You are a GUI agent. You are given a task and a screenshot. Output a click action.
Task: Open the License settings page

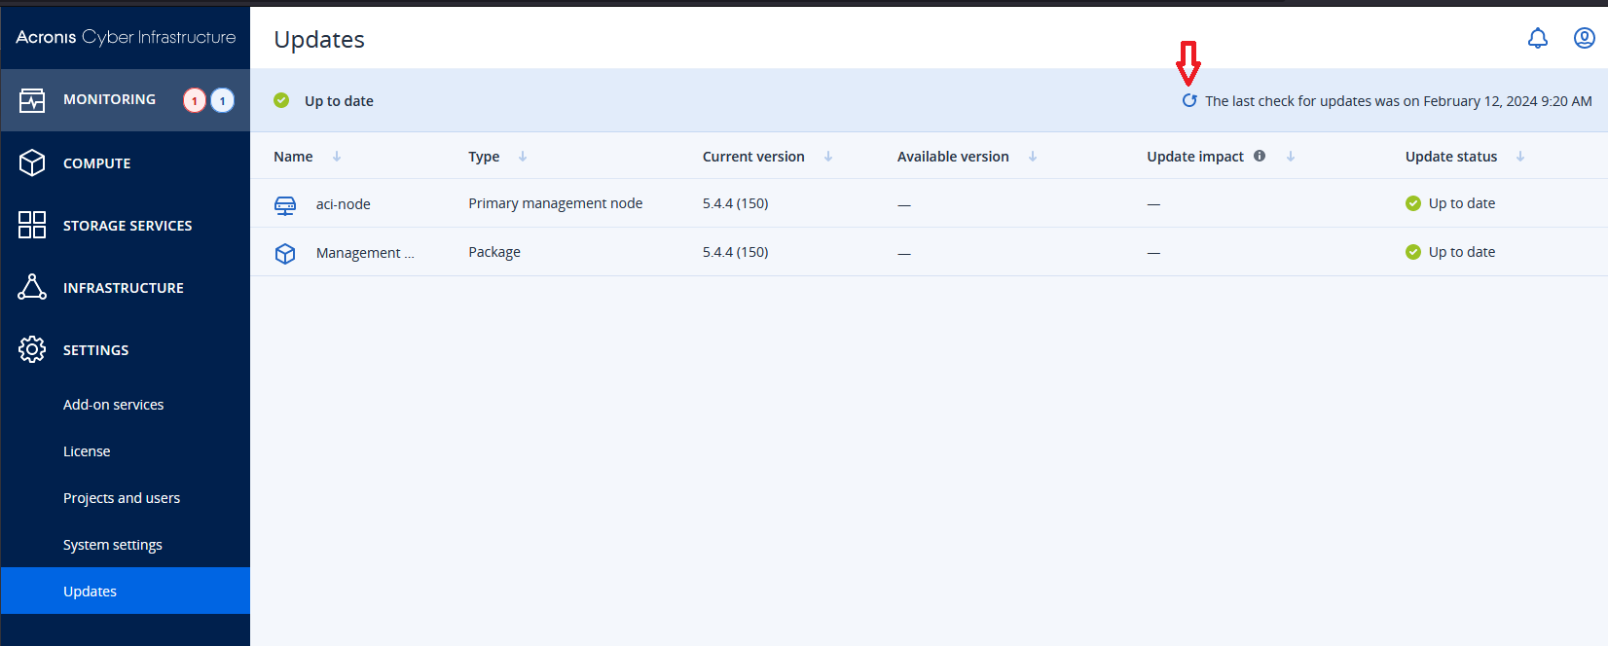(x=87, y=451)
